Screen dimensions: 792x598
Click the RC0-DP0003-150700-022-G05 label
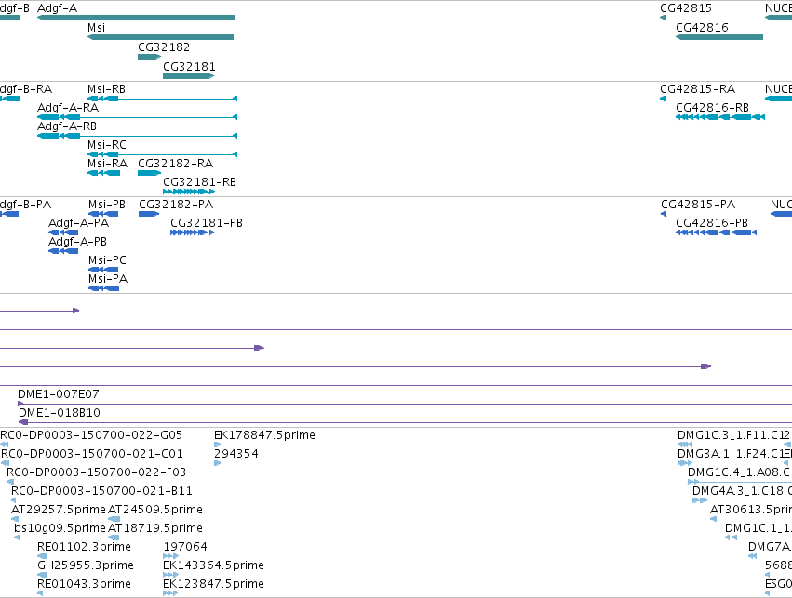[91, 435]
